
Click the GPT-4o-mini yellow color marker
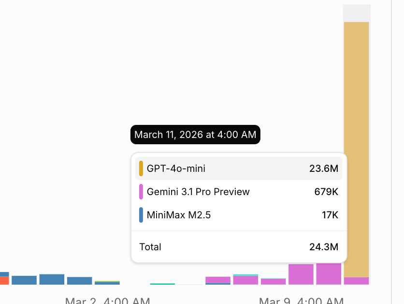click(x=141, y=168)
